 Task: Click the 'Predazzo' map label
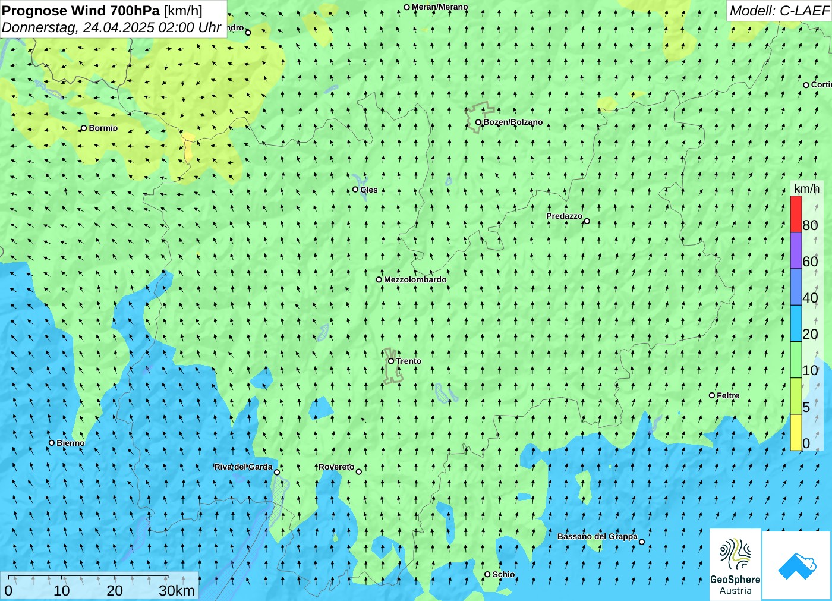(565, 216)
